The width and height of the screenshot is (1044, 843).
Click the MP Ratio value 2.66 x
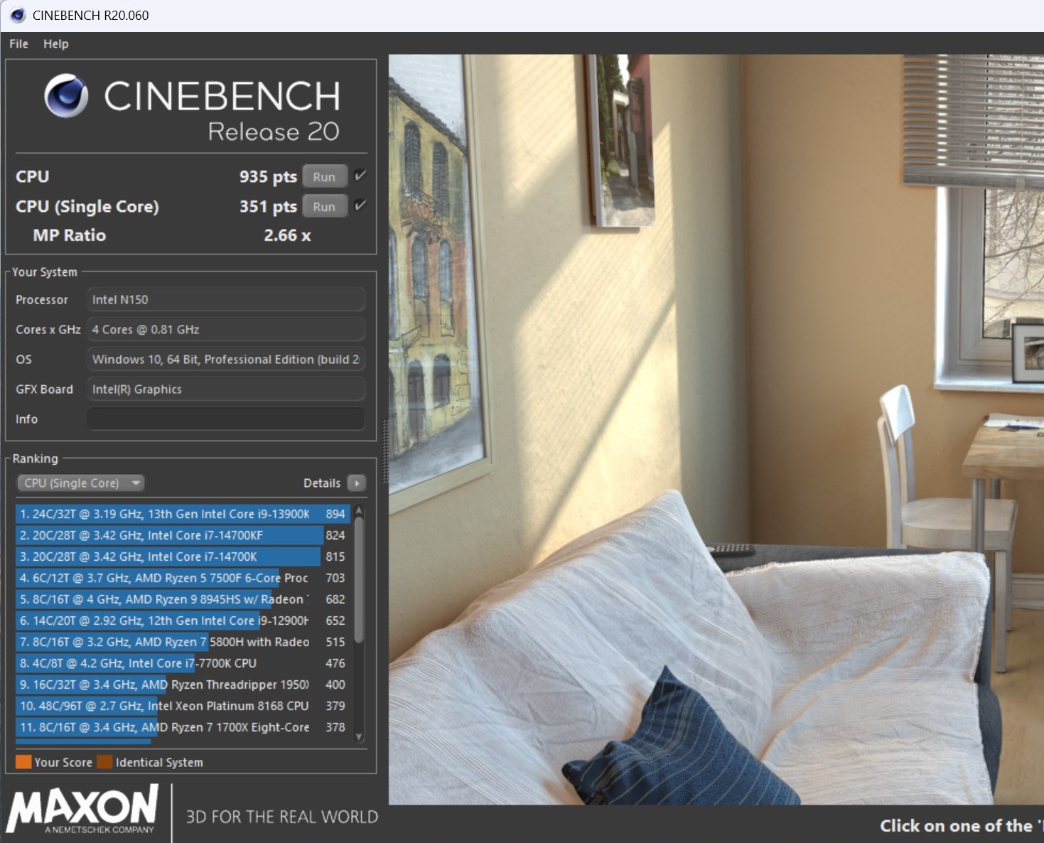pos(287,235)
